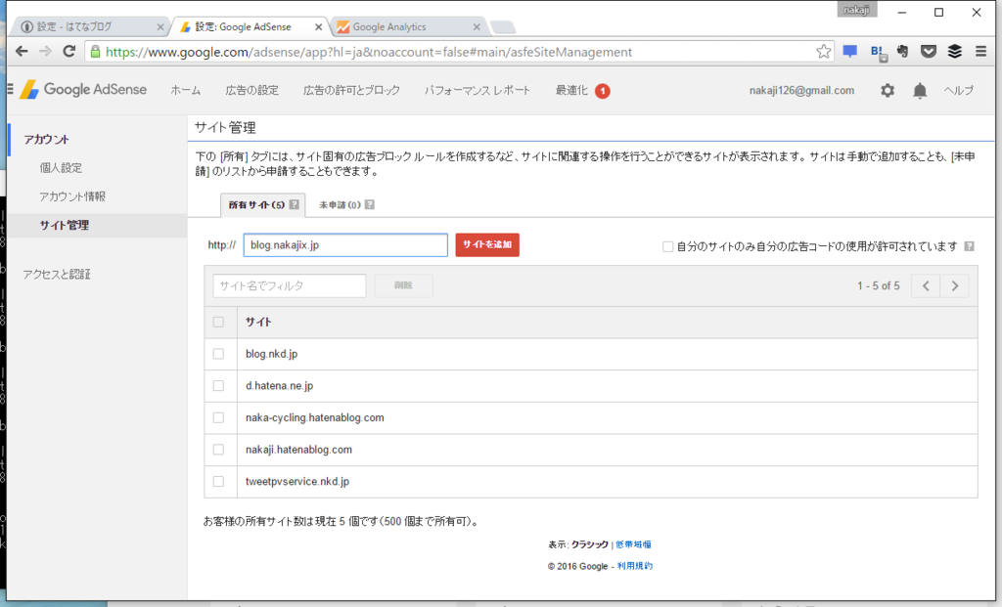1002x607 pixels.
Task: Open the ヘルプ link
Action: point(959,91)
